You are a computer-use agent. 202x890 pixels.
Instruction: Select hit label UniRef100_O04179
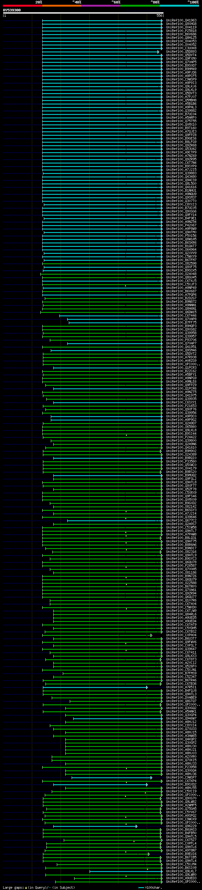click(181, 468)
